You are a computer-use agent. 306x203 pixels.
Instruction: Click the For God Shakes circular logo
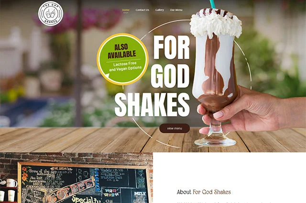pyautogui.click(x=51, y=13)
